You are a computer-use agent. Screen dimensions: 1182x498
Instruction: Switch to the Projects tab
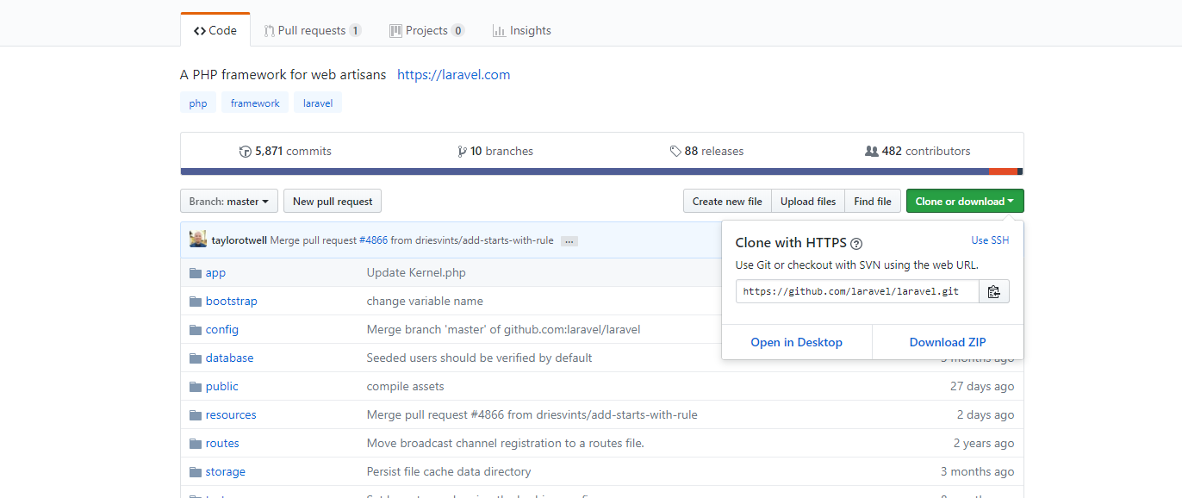click(426, 30)
